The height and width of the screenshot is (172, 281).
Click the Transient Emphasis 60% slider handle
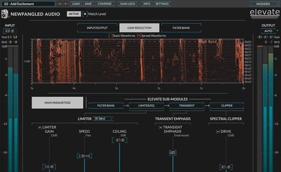tap(172, 153)
